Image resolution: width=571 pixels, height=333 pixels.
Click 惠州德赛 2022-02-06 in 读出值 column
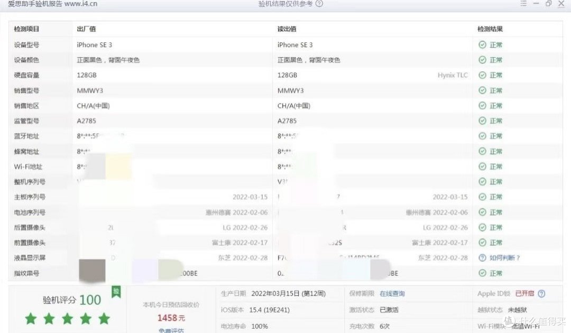[437, 212]
